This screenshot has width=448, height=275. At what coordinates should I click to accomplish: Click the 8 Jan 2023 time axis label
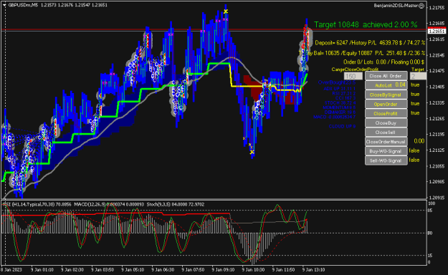[x=11, y=269]
